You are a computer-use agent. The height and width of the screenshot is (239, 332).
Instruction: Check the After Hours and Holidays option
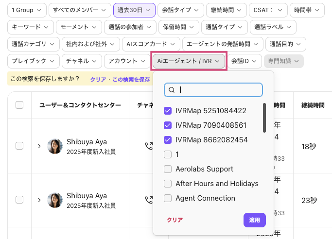click(x=168, y=184)
